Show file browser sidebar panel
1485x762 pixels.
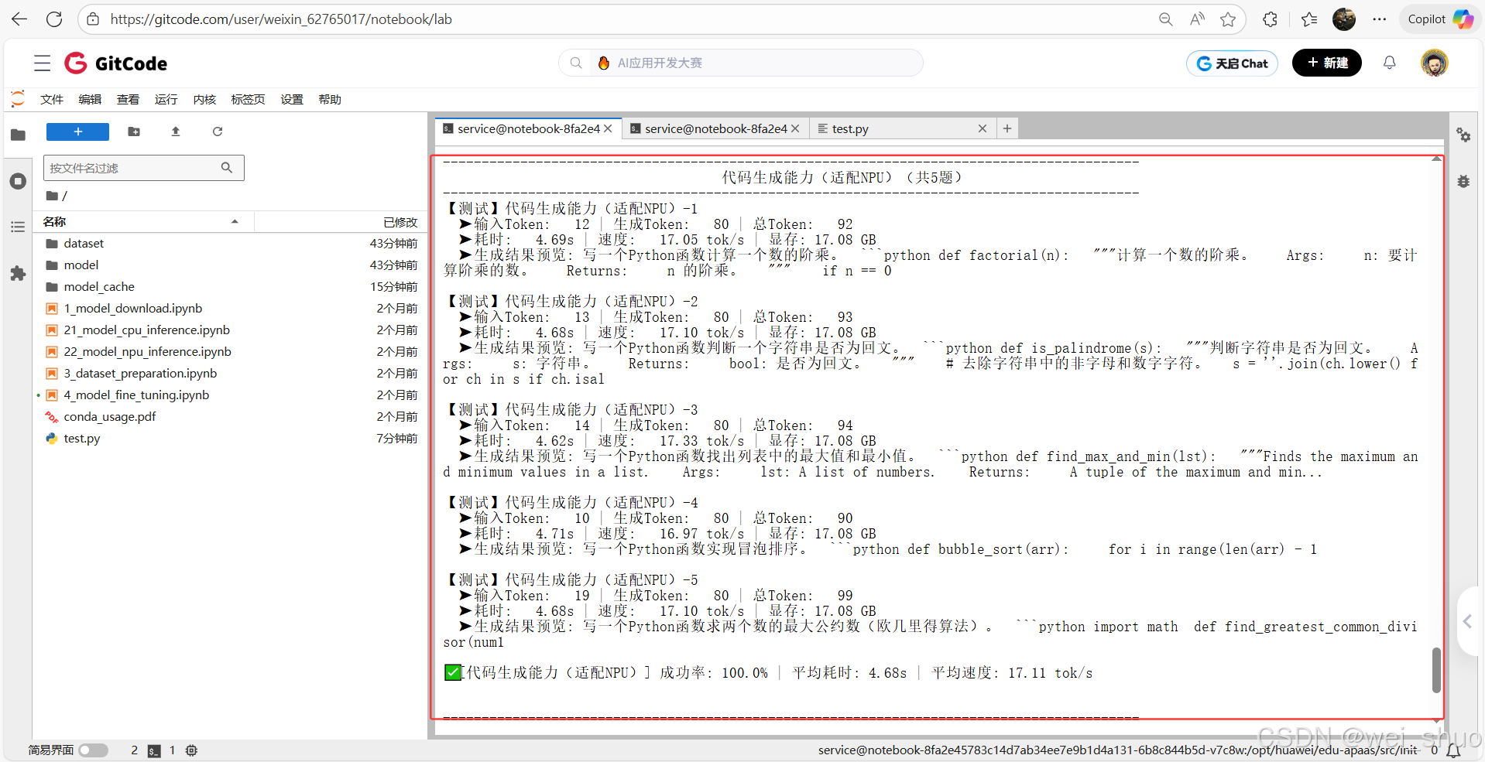pos(18,135)
